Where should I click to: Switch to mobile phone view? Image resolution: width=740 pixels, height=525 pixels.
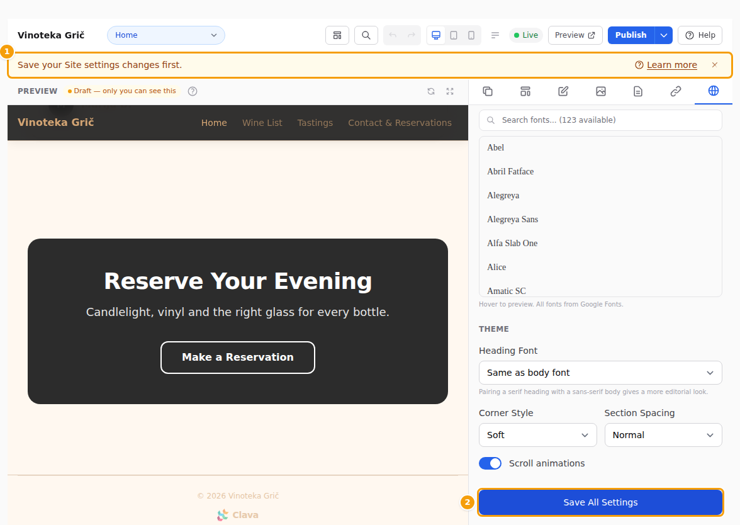click(x=471, y=35)
